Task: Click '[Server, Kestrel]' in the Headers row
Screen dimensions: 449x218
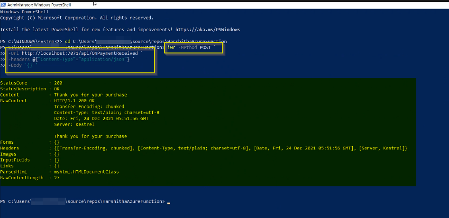Action: 382,148
